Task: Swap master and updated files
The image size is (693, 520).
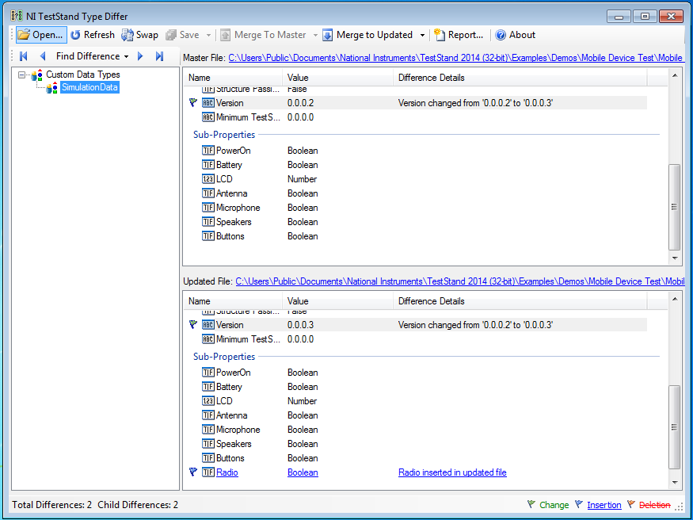Action: point(139,35)
